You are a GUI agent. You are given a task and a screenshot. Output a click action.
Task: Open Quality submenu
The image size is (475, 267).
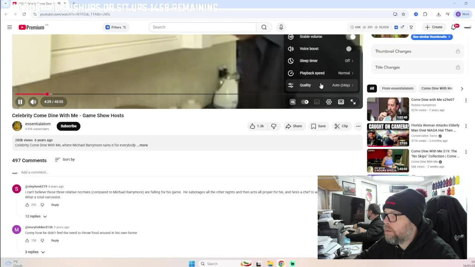(x=321, y=85)
